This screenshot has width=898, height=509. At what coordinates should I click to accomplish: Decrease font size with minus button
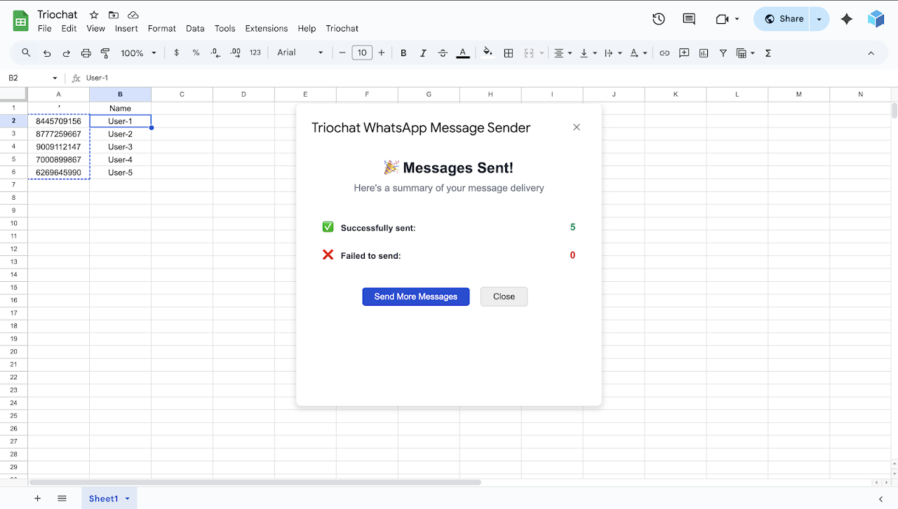pos(342,53)
